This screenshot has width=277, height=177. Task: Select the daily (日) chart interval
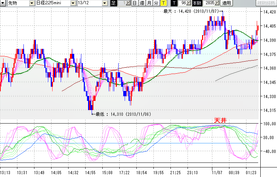click(x=135, y=3)
